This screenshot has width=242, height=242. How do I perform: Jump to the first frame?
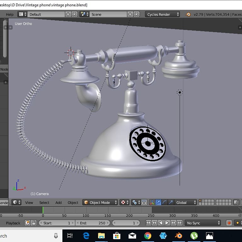[148, 223]
